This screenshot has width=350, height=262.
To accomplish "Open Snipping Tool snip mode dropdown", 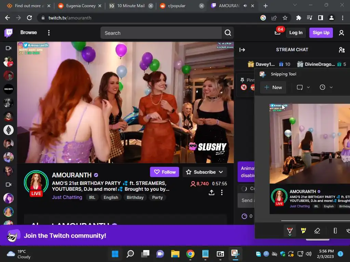I will [308, 87].
